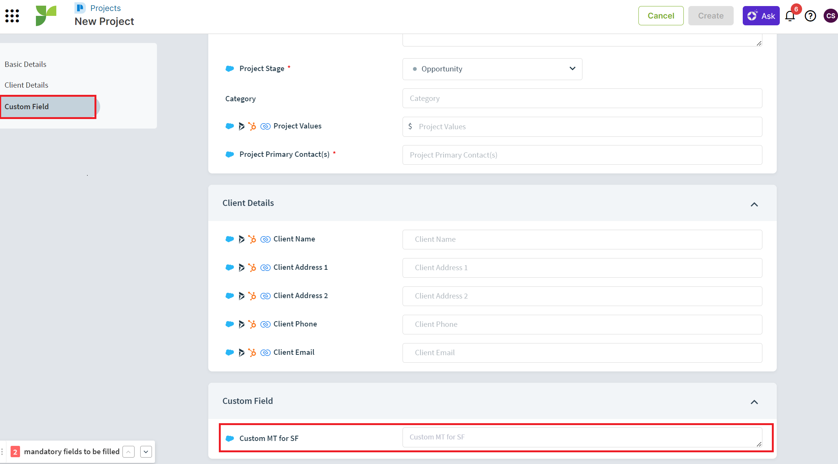The height and width of the screenshot is (464, 838).
Task: Click the Dynamics icon beside Client Name
Action: [x=242, y=239]
